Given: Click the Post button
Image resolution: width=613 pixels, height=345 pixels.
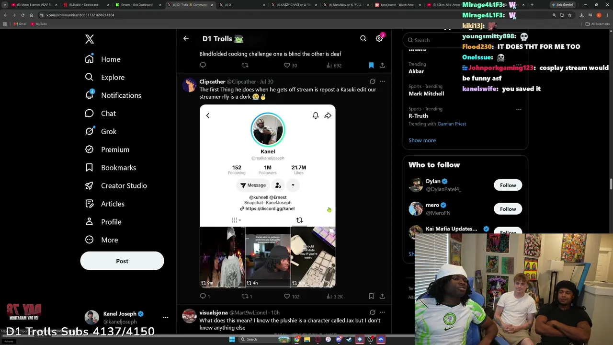Looking at the screenshot, I should click(x=122, y=261).
